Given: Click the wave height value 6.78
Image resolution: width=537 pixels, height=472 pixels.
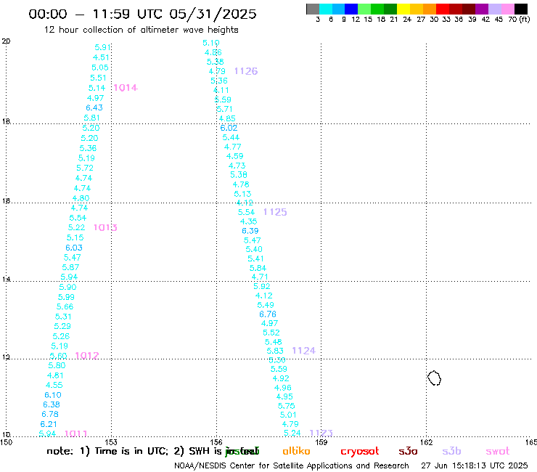Looking at the screenshot, I should 50,415.
